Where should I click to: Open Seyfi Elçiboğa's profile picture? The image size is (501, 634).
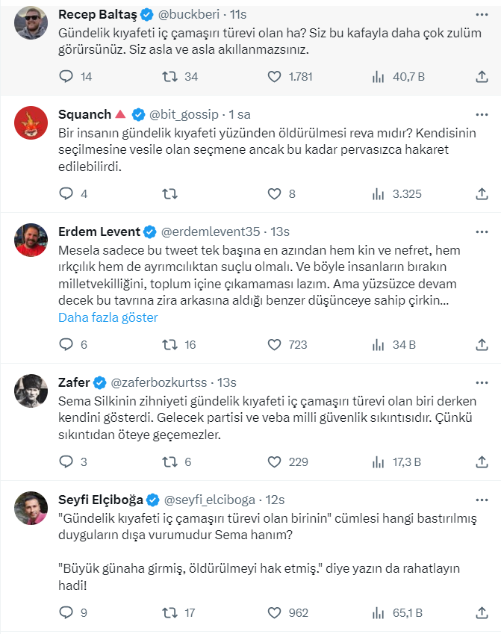(x=31, y=509)
